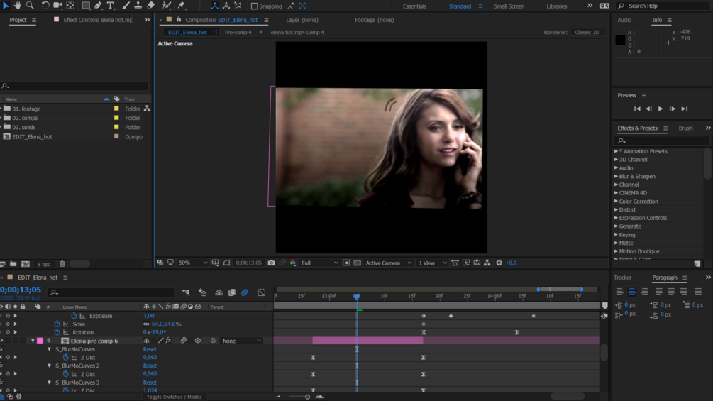Select the Pan Behind anchor point tool

tap(70, 6)
